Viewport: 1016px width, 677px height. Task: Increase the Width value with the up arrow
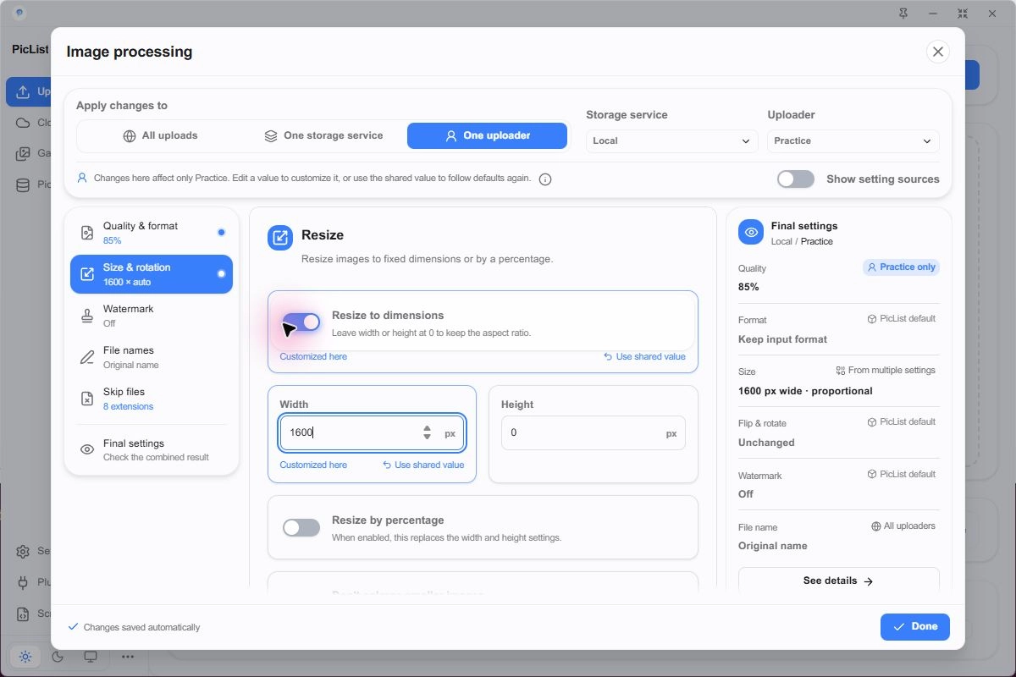pyautogui.click(x=428, y=428)
